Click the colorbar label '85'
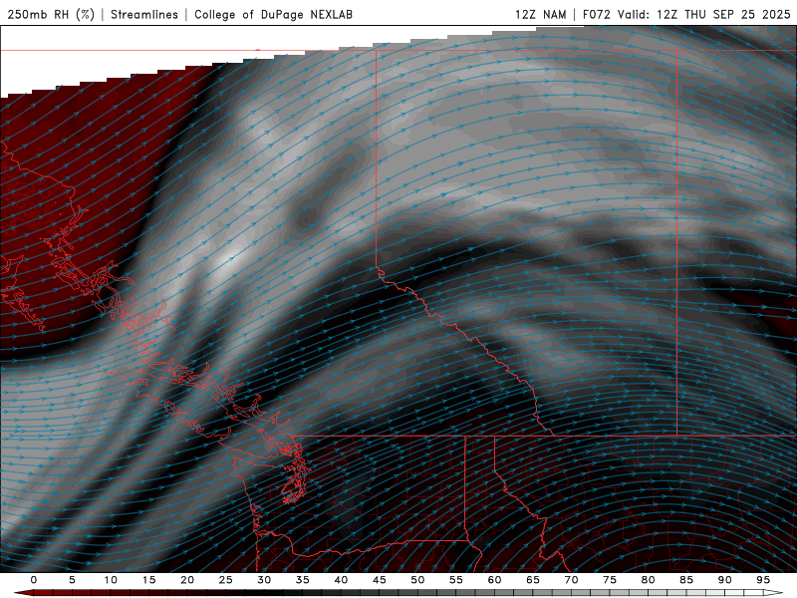 click(x=686, y=580)
